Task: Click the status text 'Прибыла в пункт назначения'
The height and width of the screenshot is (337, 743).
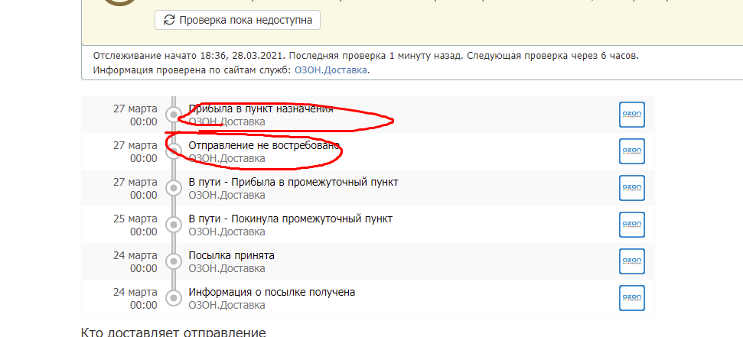Action: click(261, 109)
